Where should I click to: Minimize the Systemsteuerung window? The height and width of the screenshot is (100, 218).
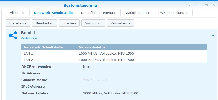tap(198, 5)
